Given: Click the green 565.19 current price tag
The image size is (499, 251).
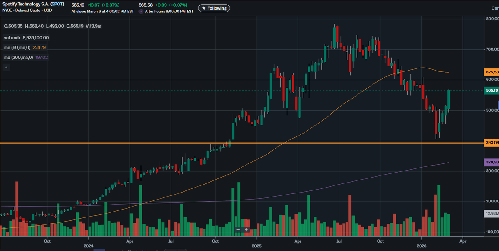Looking at the screenshot, I should pyautogui.click(x=492, y=90).
